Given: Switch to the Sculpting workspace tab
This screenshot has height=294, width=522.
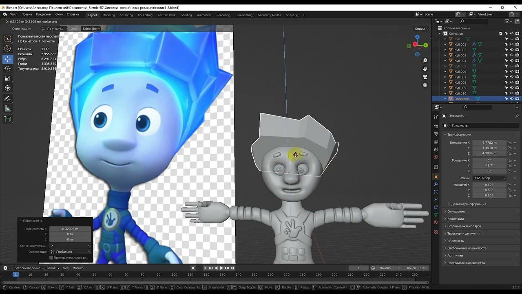Looking at the screenshot, I should coord(126,15).
